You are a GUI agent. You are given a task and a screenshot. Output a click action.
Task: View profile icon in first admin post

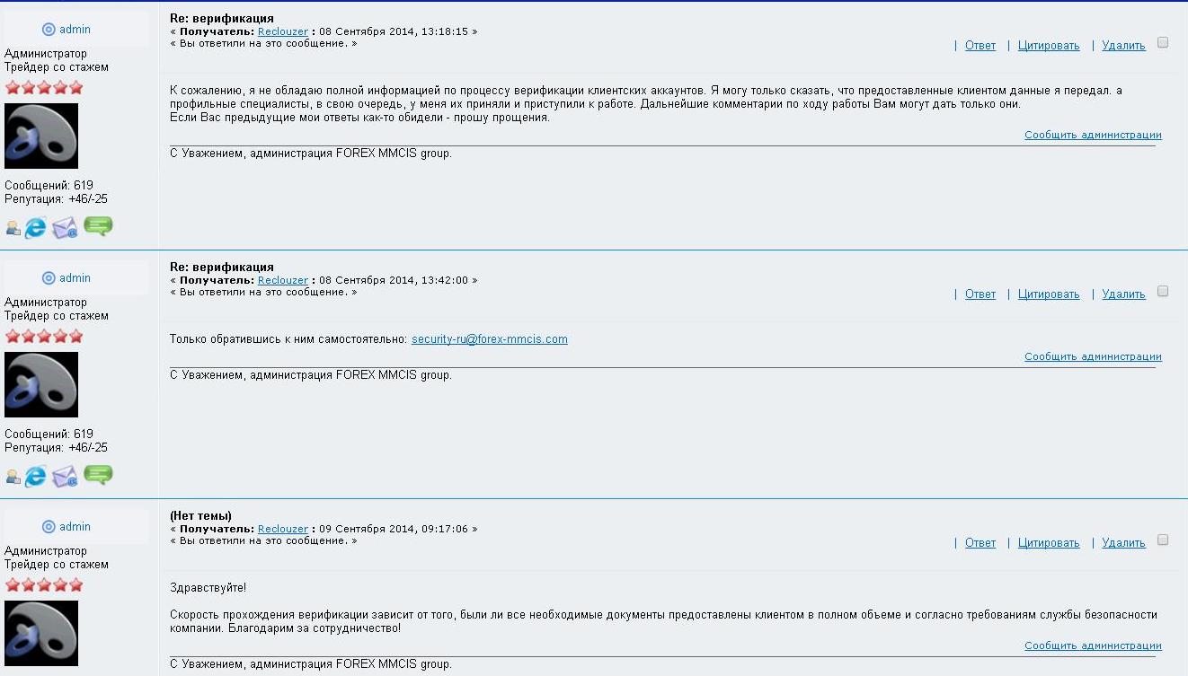coord(13,229)
